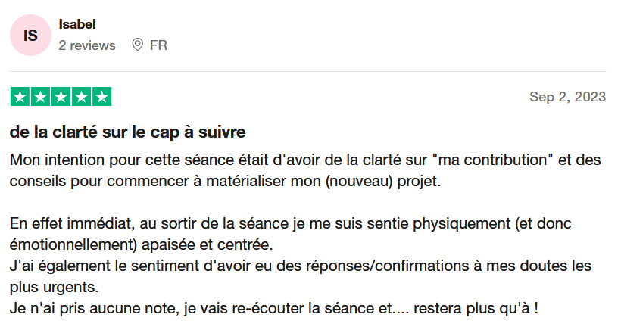
Task: Click the sentence starting "Je n'ai pris aucune note"
Action: [274, 310]
